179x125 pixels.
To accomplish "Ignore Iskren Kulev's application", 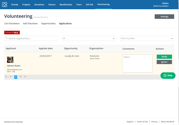I will pos(164,62).
